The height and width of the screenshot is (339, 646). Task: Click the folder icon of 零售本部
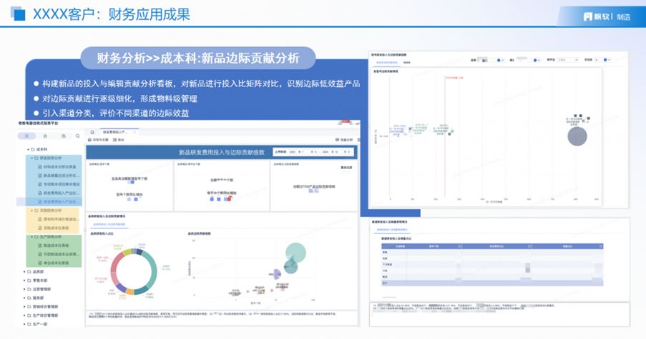point(29,280)
